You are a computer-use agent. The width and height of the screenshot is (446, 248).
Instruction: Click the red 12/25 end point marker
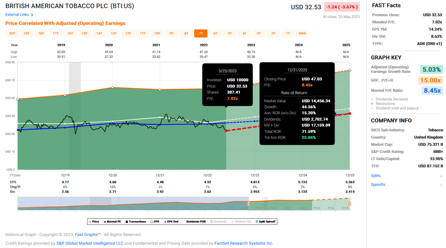(x=350, y=114)
